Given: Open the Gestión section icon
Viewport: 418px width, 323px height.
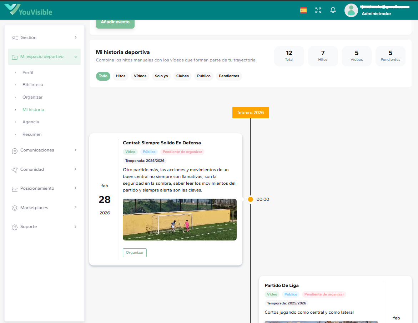Looking at the screenshot, I should pos(14,37).
